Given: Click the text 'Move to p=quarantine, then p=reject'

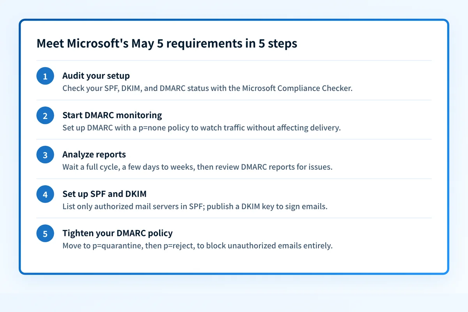Looking at the screenshot, I should click(129, 246).
